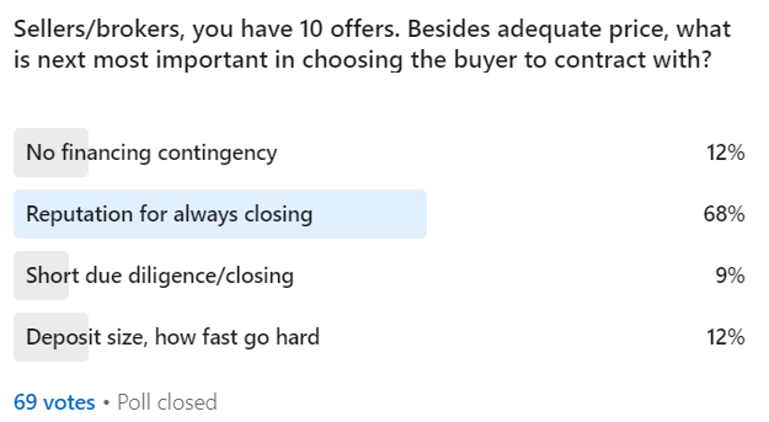The image size is (769, 422).
Task: Select the Short due diligence/closing option label
Action: point(159,276)
